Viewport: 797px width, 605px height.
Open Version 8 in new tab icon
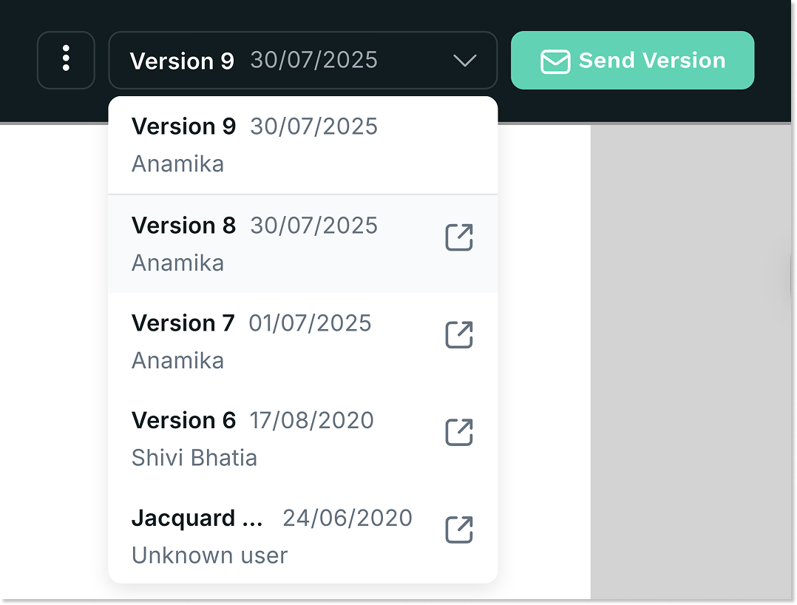pyautogui.click(x=458, y=237)
